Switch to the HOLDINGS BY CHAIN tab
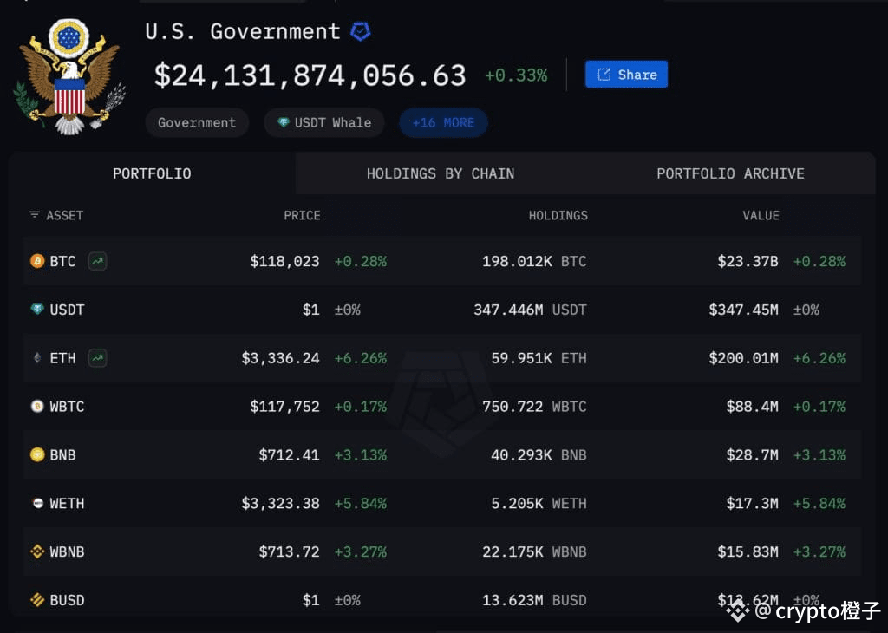This screenshot has height=633, width=888. point(441,173)
